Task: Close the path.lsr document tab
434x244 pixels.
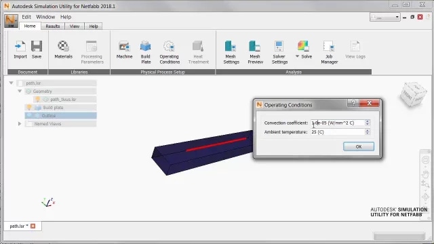Action: tap(33, 226)
